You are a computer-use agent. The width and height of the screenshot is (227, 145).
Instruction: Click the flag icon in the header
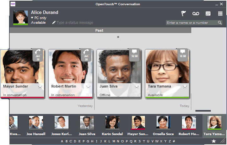(184, 14)
